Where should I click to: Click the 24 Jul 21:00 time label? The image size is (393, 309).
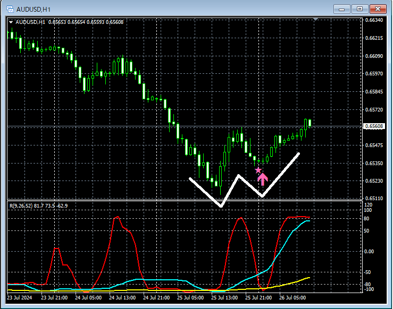click(156, 298)
